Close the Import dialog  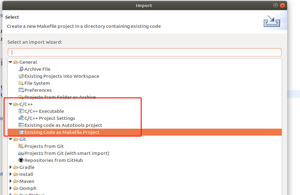pos(282,5)
